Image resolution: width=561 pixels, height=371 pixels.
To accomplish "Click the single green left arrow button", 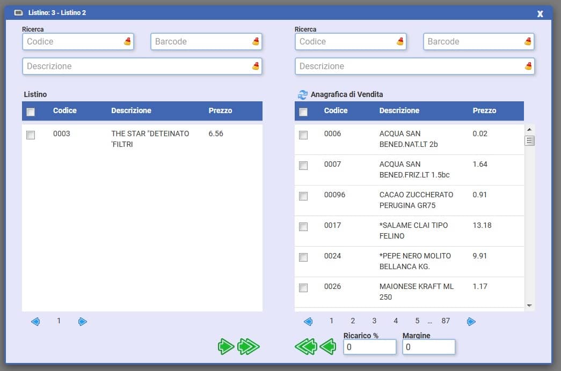I will pyautogui.click(x=327, y=347).
